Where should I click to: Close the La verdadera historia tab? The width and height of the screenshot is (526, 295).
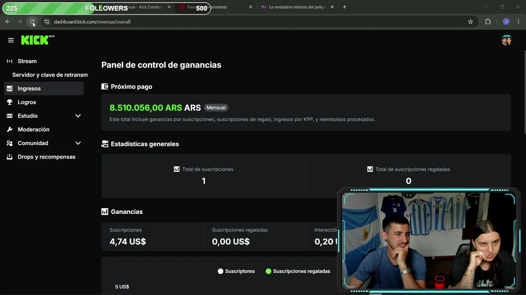[x=332, y=7]
